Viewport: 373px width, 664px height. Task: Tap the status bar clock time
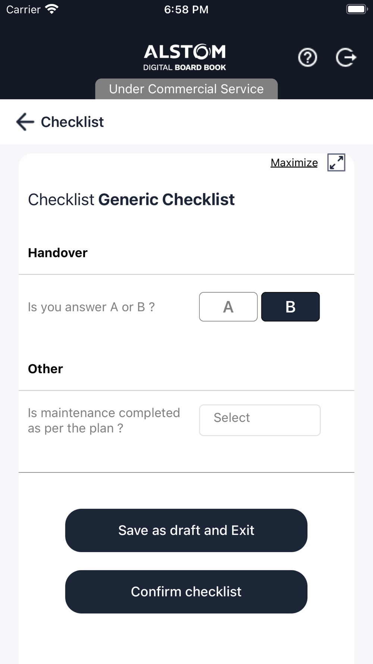(186, 9)
